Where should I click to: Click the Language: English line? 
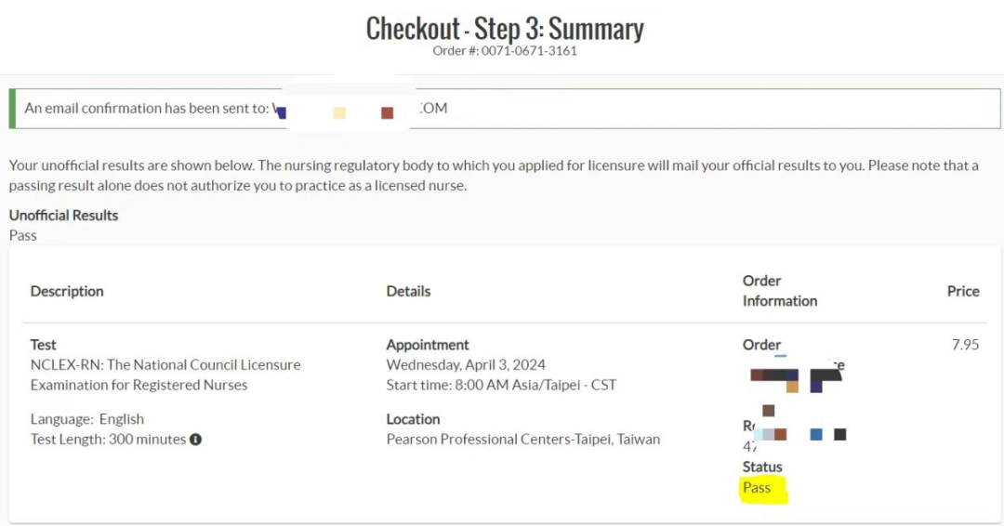pyautogui.click(x=87, y=419)
